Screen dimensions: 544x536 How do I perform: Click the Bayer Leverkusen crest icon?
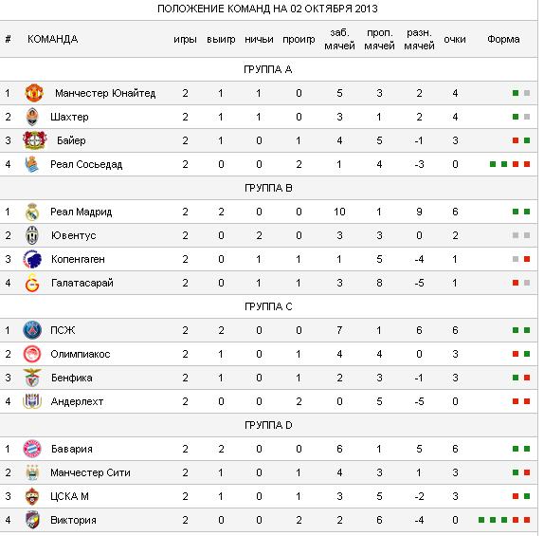35,140
